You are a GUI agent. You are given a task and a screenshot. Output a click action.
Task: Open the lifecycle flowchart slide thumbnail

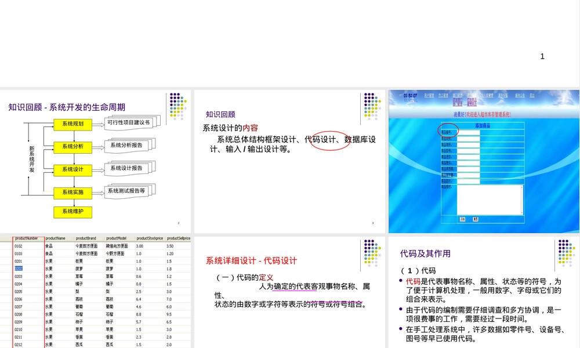point(96,161)
